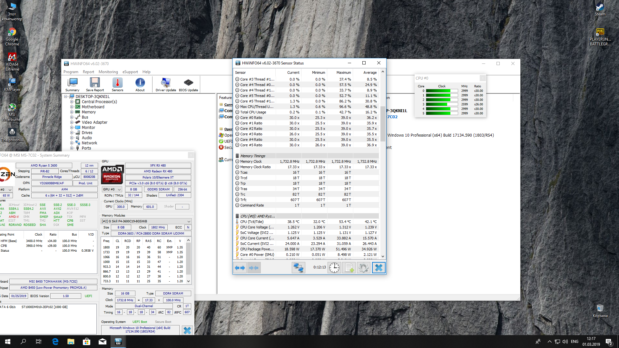Screen dimensions: 619x348
Task: Start logging with the spreadsheet plus icon
Action: tap(349, 268)
